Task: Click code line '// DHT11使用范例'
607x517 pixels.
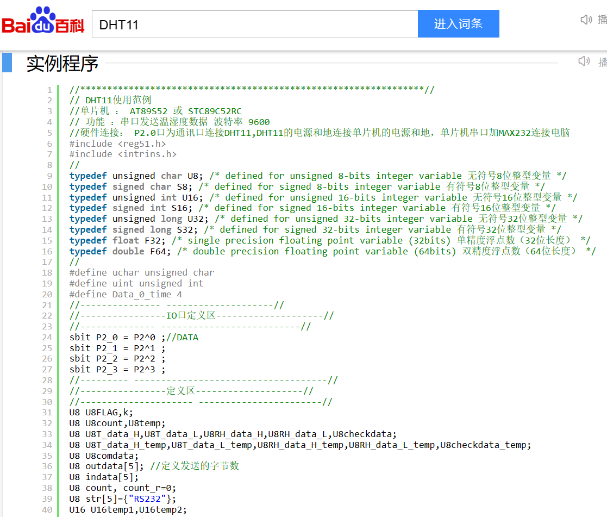Action: click(110, 101)
